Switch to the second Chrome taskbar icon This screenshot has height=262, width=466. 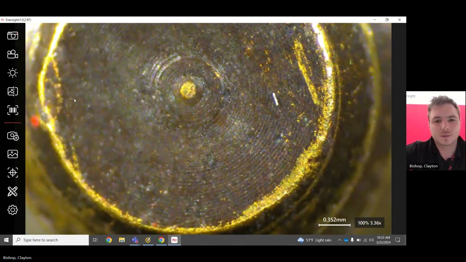tap(161, 240)
